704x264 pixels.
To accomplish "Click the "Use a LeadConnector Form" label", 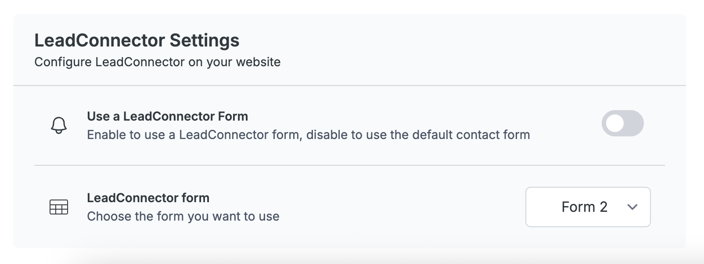I will click(x=167, y=116).
